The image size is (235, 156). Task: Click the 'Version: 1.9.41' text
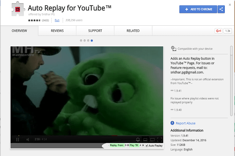[x=179, y=136]
